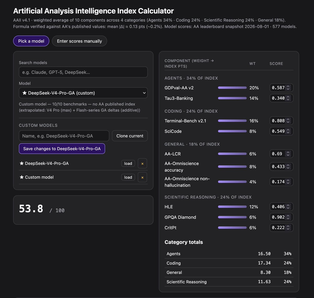Adjust the Terminal-Bench v2.1 stepper arrows
The height and width of the screenshot is (298, 314).
point(288,121)
